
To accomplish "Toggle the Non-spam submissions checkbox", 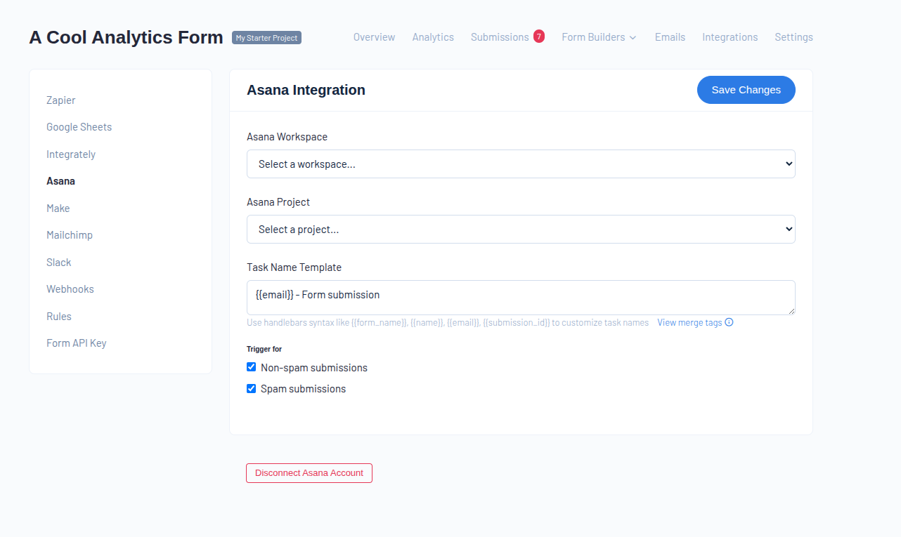I will tap(251, 367).
